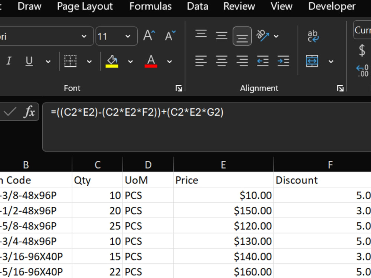Decrease the cell indent
This screenshot has height=278, width=371.
click(x=263, y=61)
